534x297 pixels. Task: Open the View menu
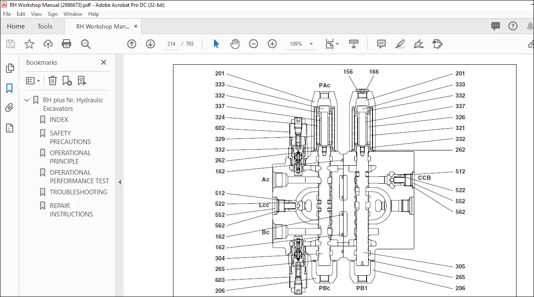36,14
